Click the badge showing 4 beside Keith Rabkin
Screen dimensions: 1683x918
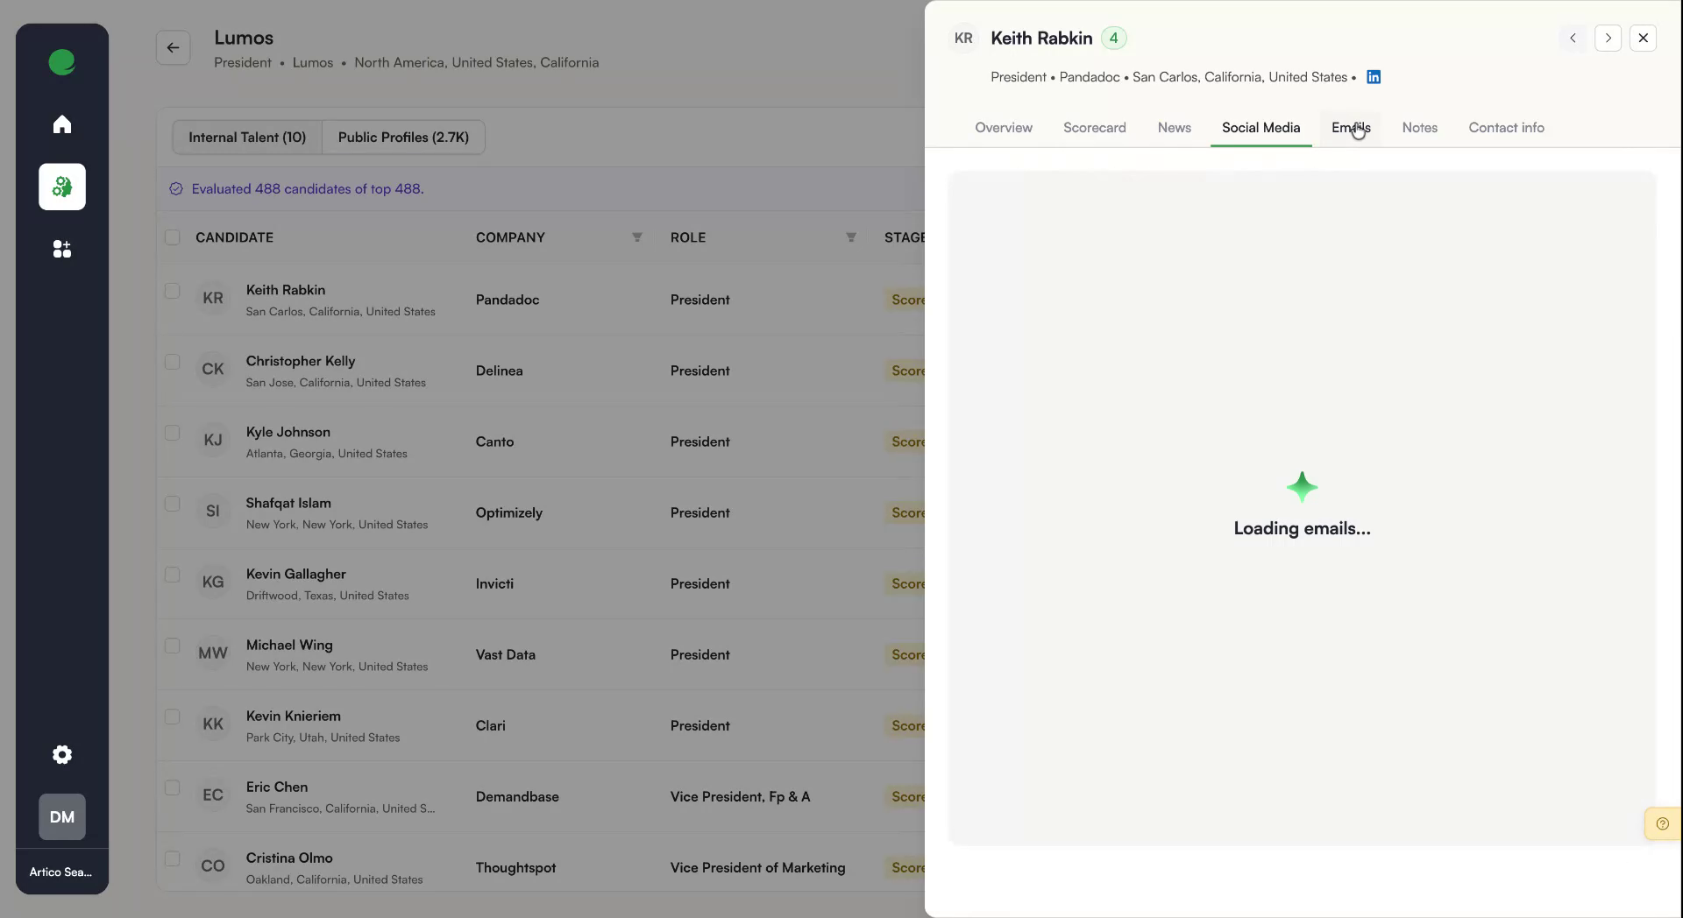(x=1113, y=38)
